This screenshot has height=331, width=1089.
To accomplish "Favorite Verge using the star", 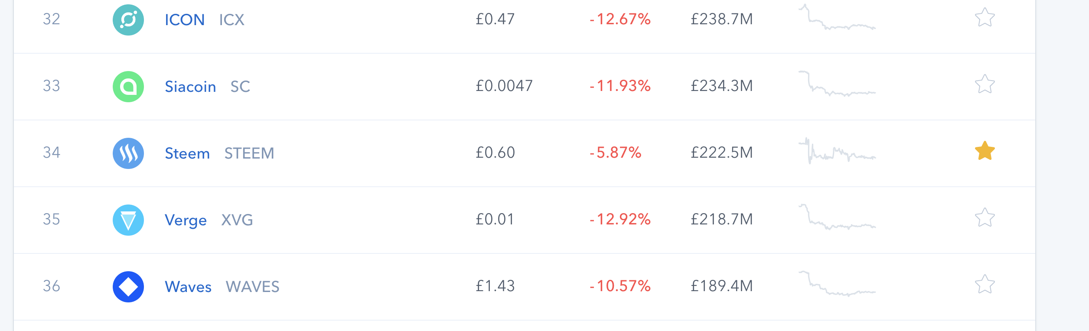I will [x=985, y=218].
